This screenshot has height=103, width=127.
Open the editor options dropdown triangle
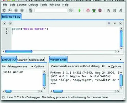click(115, 23)
